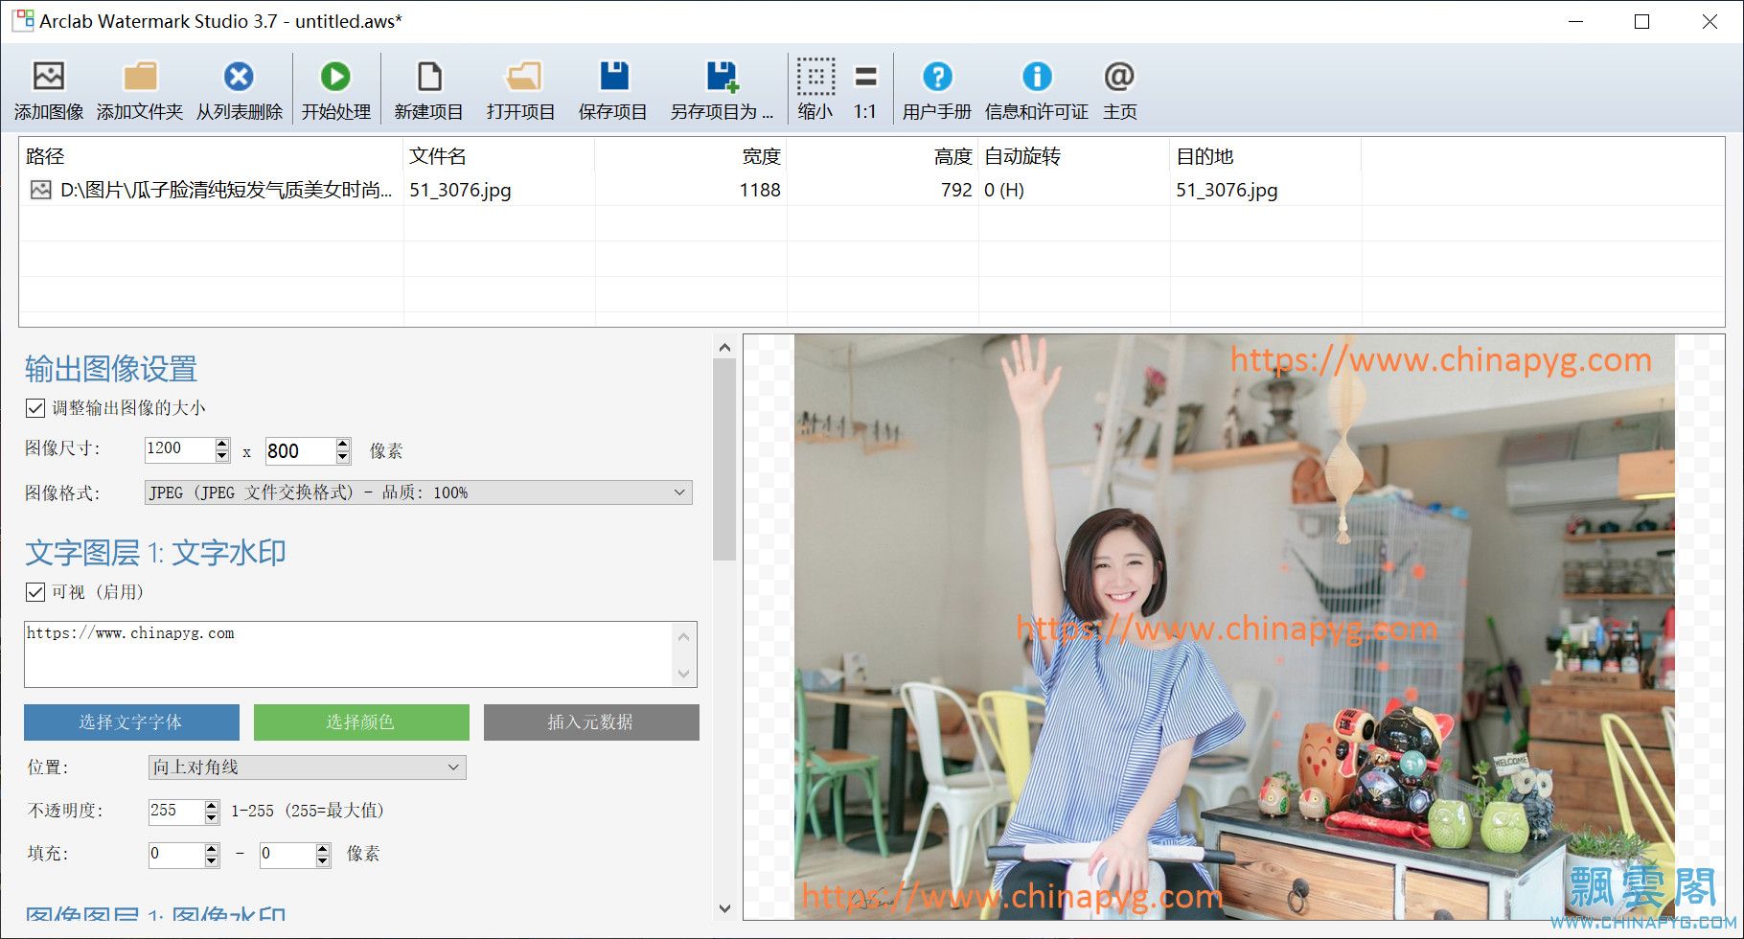The image size is (1744, 939).
Task: Increase opacity with up spinner arrow
Action: 212,806
